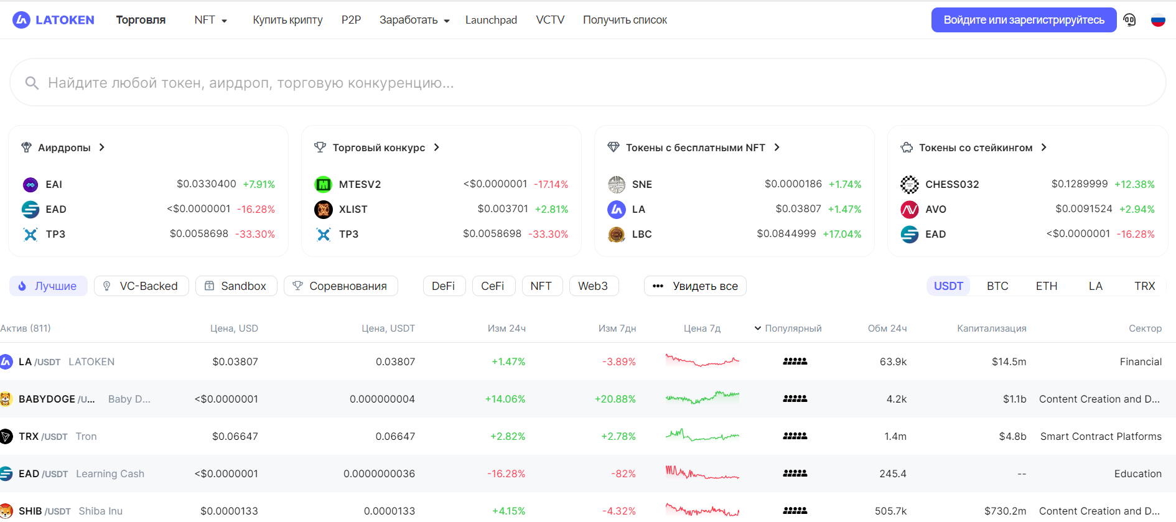Image resolution: width=1176 pixels, height=522 pixels.
Task: Select TP3 icon in Airdrops card
Action: pos(30,234)
